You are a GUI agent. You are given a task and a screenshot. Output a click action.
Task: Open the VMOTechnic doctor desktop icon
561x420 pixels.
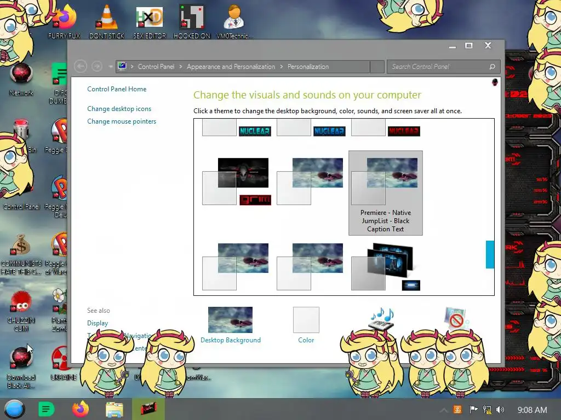(234, 21)
